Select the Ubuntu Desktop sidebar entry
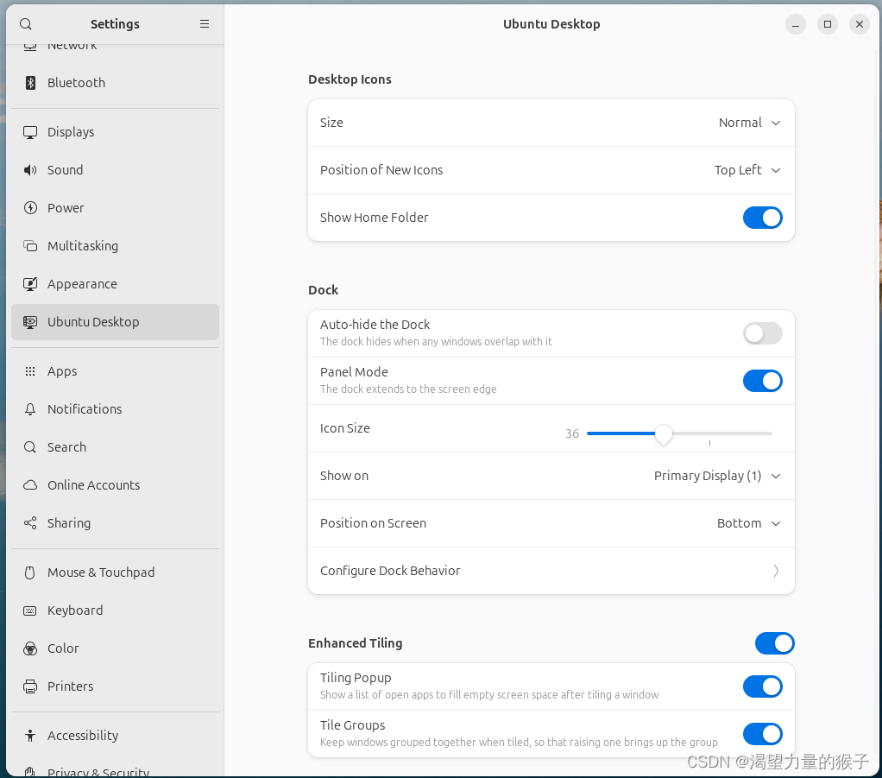This screenshot has width=882, height=778. pos(115,322)
